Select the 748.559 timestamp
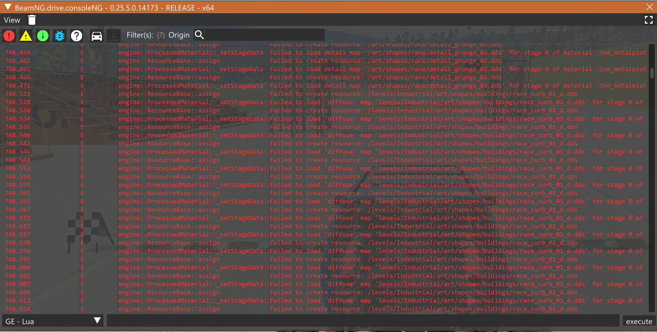657x332 pixels. click(18, 184)
